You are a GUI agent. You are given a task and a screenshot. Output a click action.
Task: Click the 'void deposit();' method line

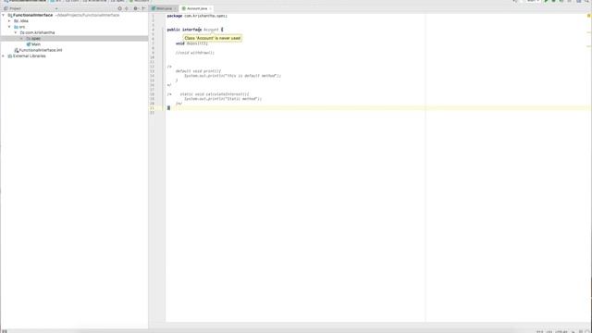(x=191, y=43)
